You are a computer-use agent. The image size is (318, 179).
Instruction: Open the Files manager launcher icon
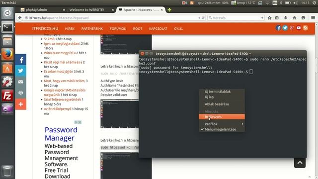[7, 40]
